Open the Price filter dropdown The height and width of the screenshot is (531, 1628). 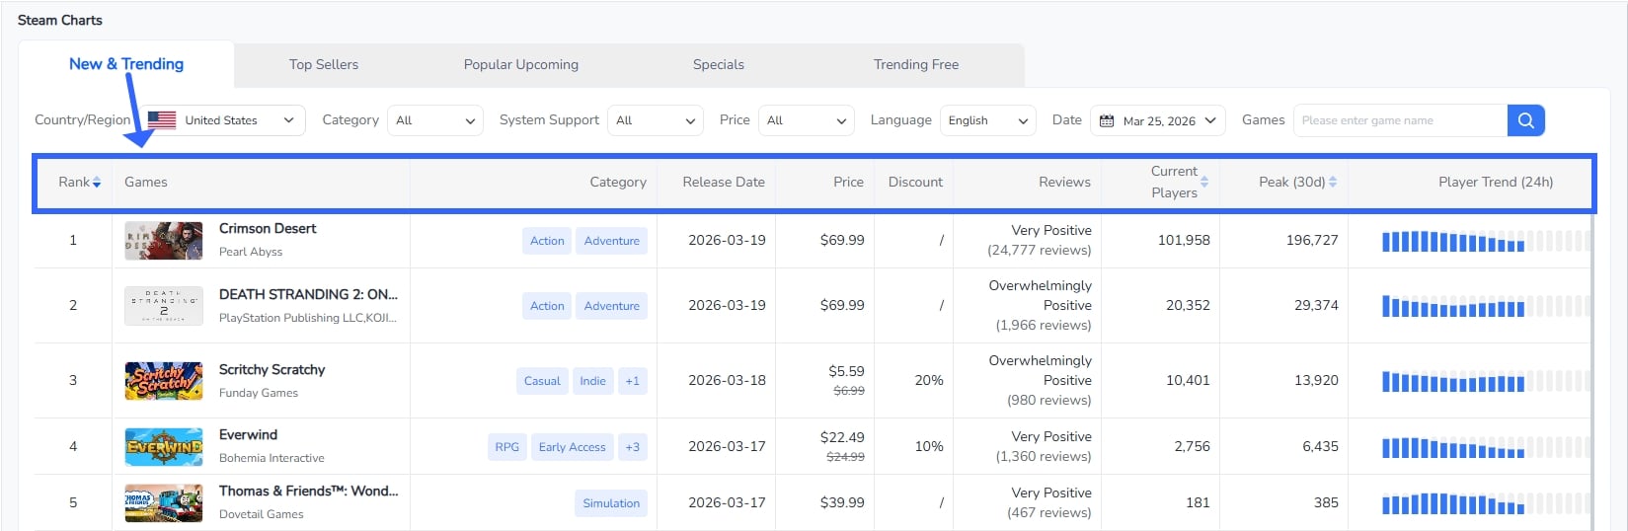point(807,120)
